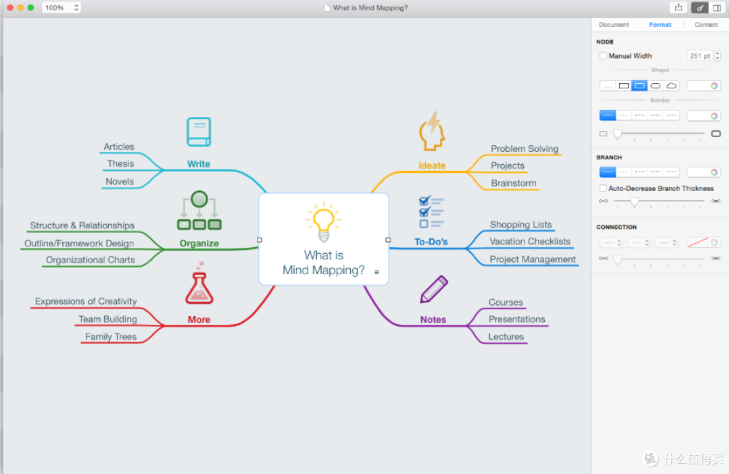Open the zoom level 100% dropdown

tap(62, 7)
